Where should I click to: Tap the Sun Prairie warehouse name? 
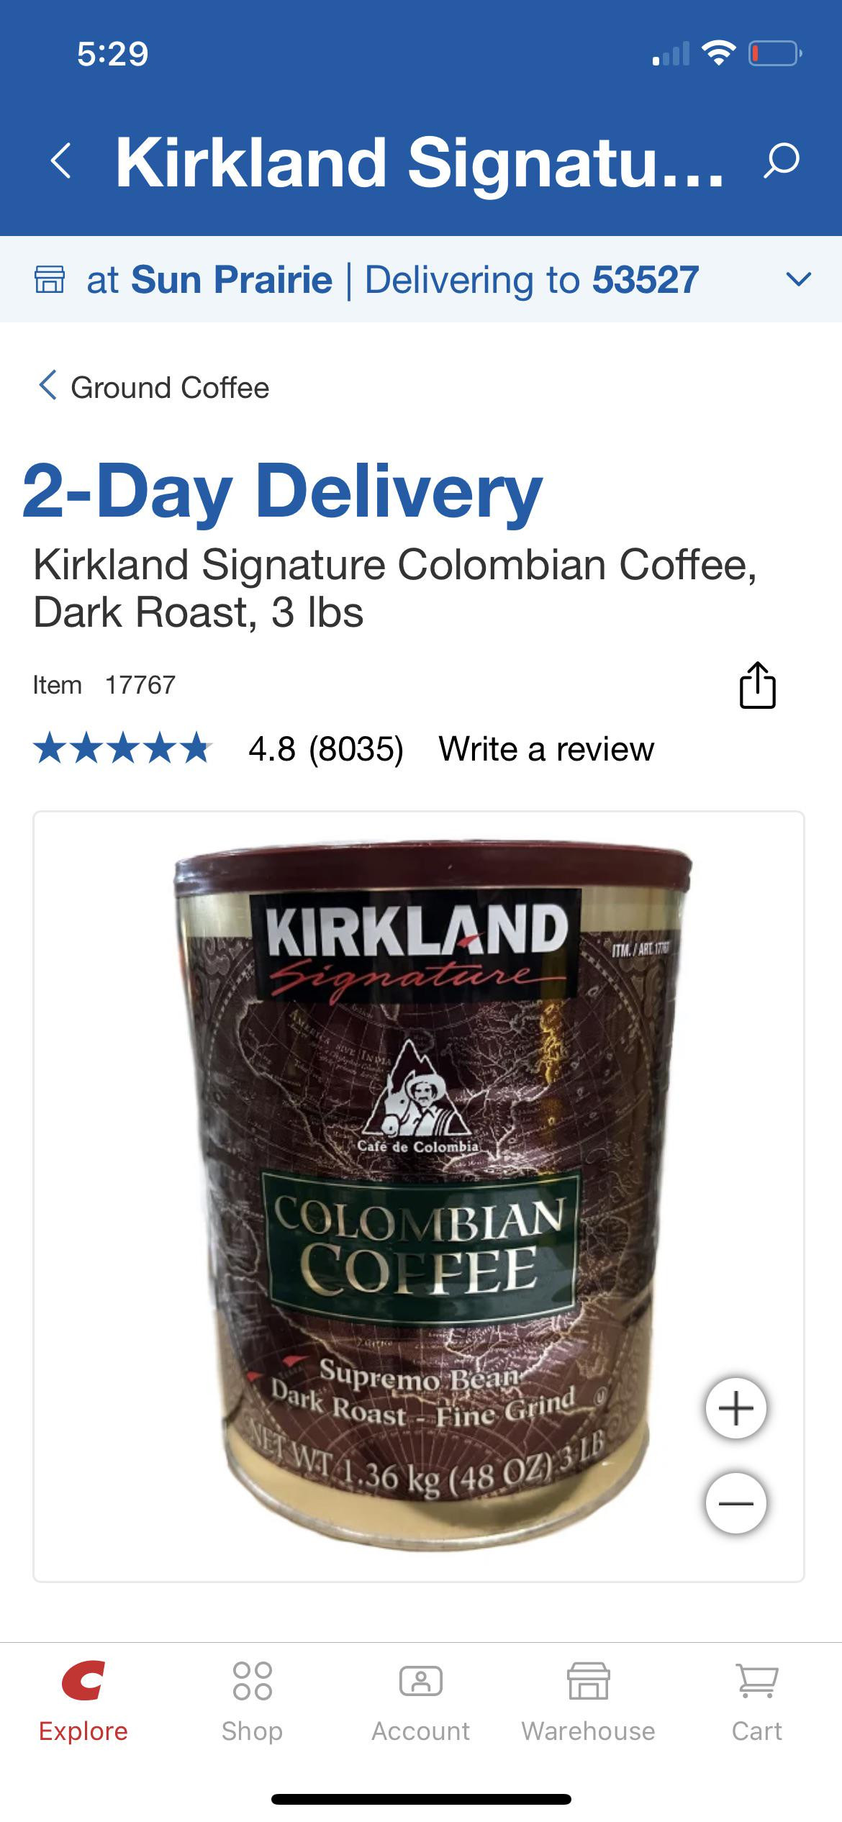pos(232,279)
